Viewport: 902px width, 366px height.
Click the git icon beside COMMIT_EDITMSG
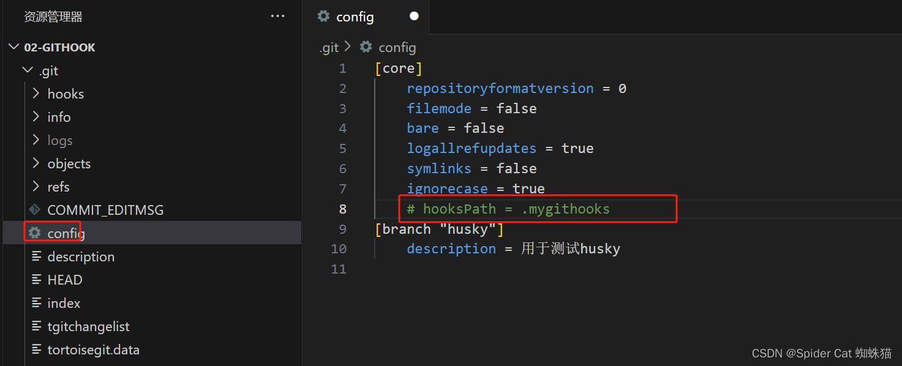(35, 210)
